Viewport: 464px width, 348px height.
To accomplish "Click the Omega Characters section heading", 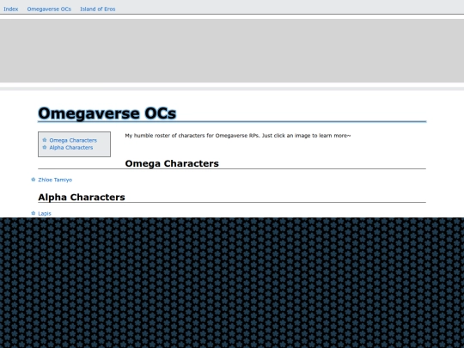I will 172,163.
